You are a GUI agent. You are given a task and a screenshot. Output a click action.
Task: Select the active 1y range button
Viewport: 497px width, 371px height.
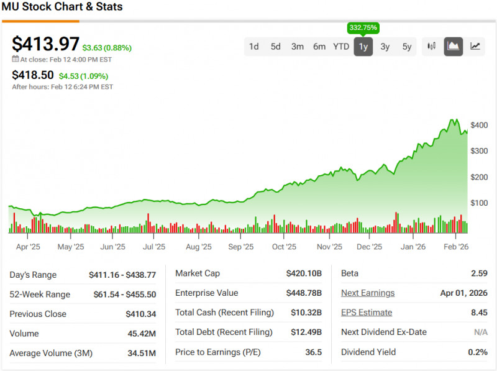point(363,47)
